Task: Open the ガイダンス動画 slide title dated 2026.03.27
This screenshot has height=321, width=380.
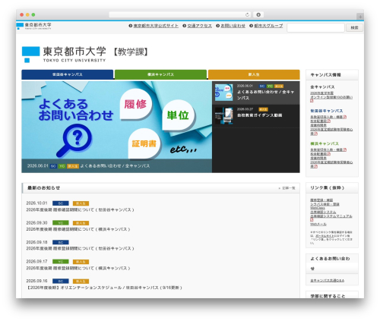Action: [x=259, y=115]
